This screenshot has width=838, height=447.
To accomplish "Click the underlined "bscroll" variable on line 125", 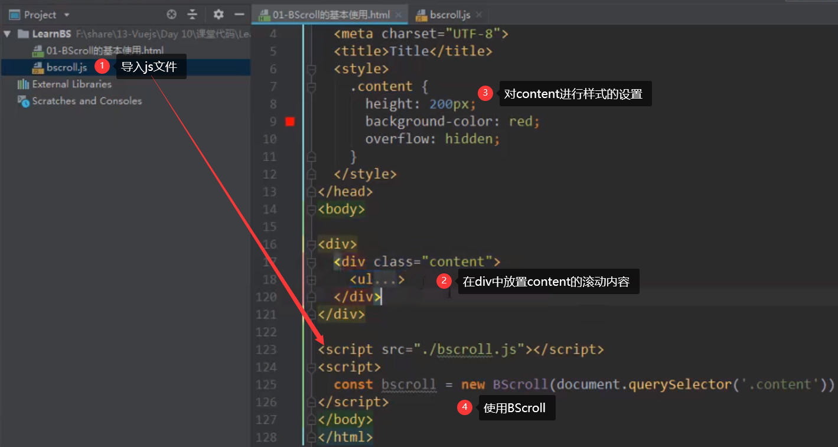I will (x=409, y=384).
